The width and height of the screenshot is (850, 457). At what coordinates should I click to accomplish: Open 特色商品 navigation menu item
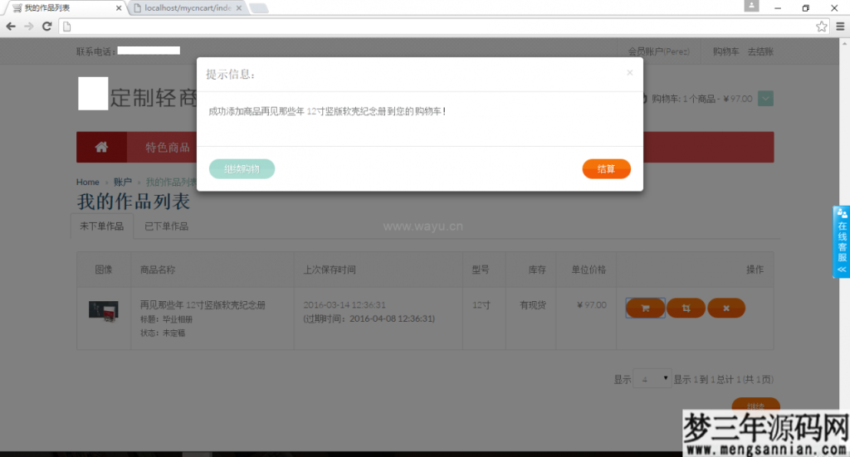pos(167,148)
